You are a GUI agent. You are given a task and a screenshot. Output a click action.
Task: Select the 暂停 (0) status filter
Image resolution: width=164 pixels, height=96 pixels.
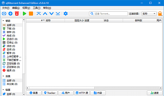pyautogui.click(x=12, y=53)
